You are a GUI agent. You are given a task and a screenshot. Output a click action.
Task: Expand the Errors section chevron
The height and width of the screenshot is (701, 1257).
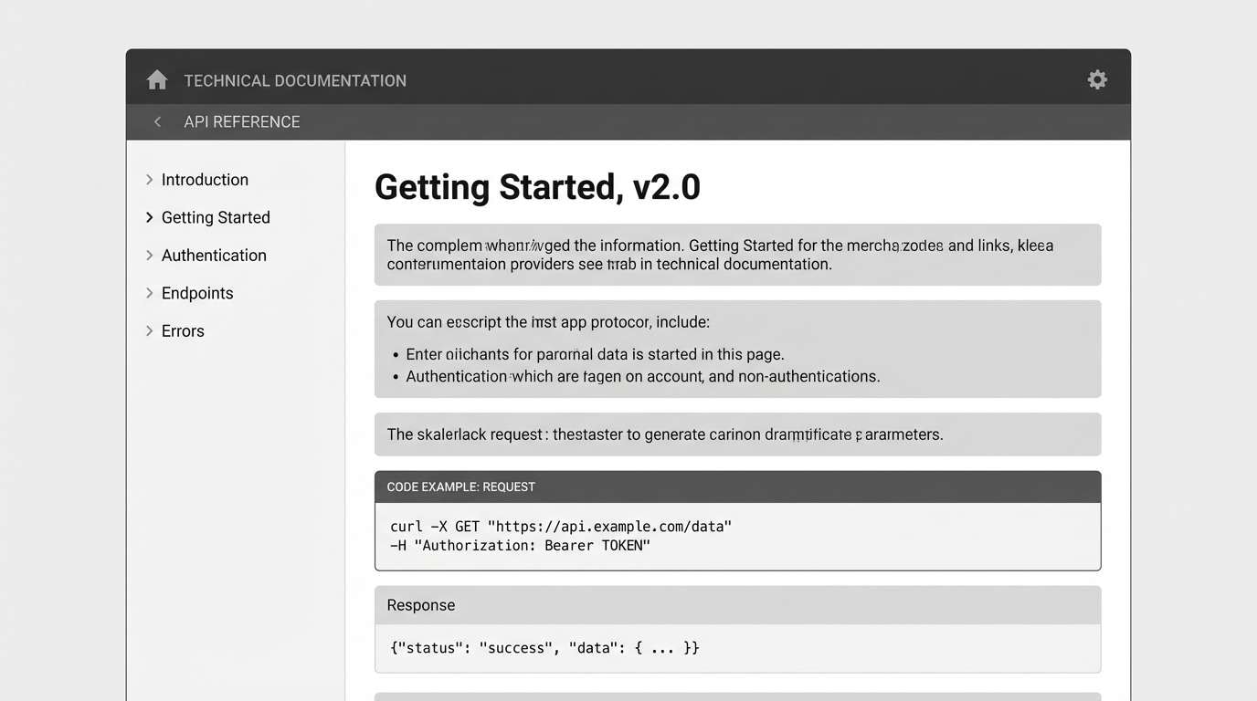[x=150, y=330]
